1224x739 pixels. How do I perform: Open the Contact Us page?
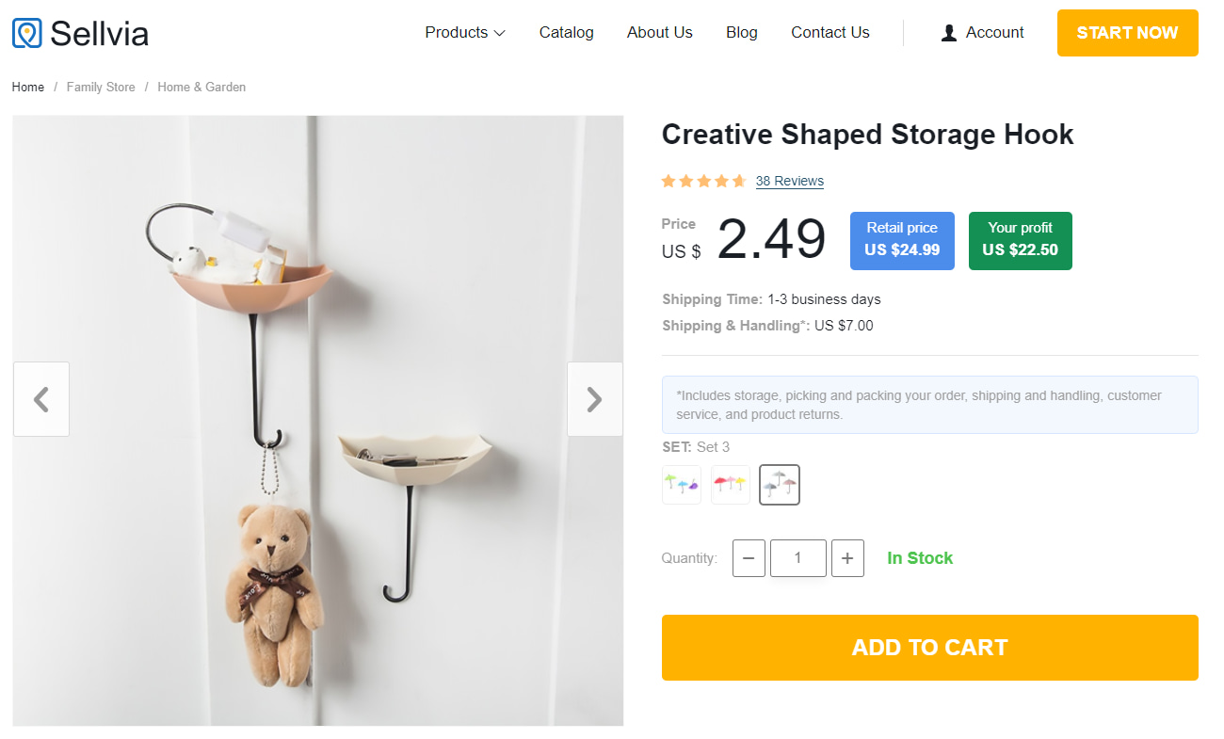pyautogui.click(x=829, y=33)
